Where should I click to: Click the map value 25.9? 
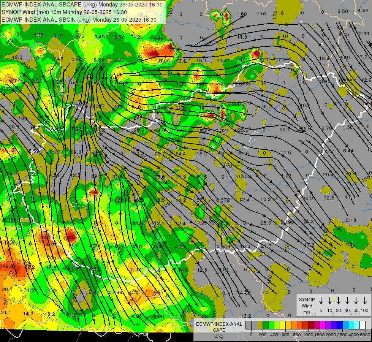point(266,223)
